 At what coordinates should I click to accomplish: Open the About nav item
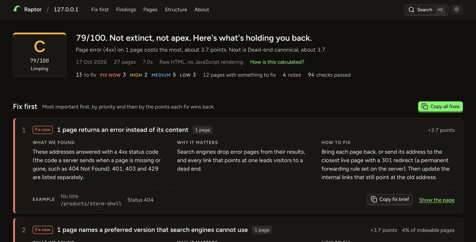[202, 9]
